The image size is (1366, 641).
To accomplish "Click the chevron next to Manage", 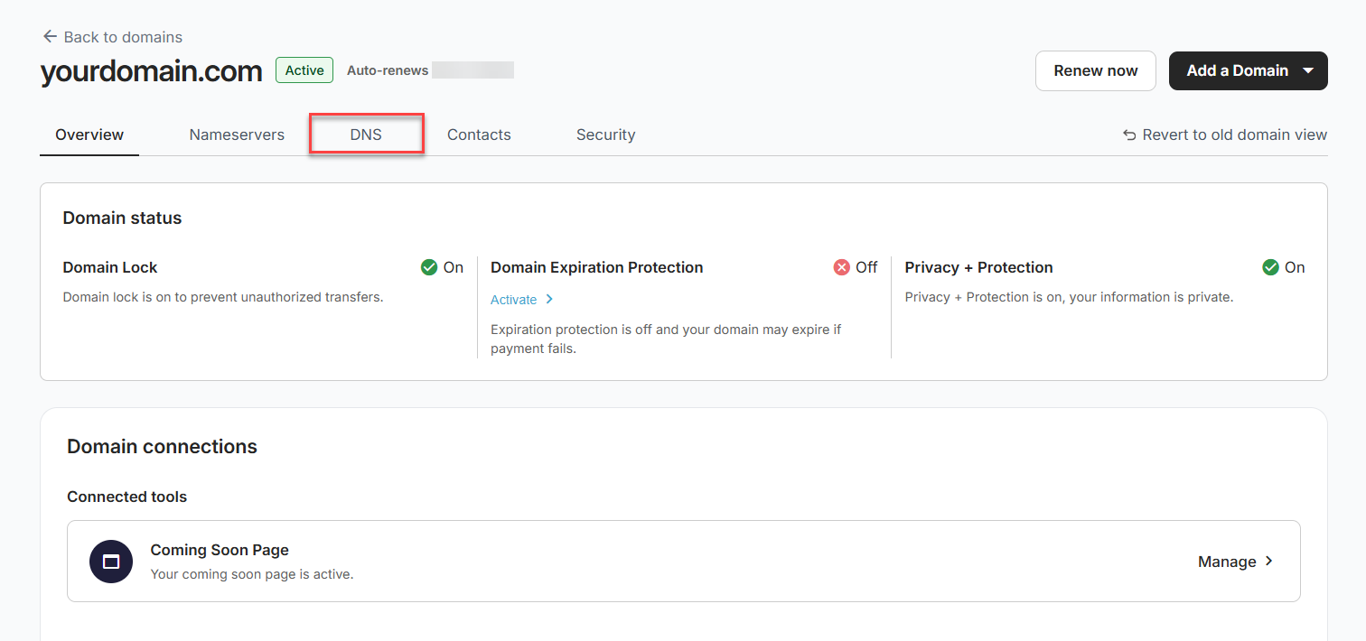I will click(1269, 562).
